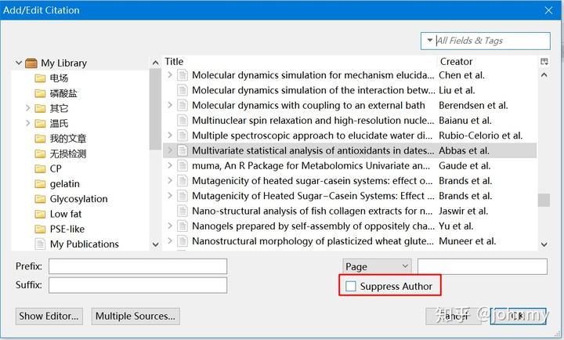Click the PSE-like folder icon

coord(40,230)
